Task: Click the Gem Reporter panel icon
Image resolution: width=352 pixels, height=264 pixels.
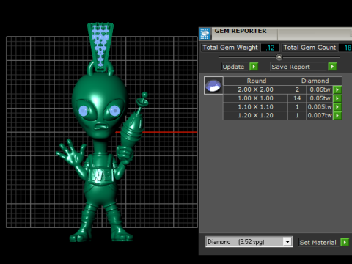Action: (x=205, y=34)
